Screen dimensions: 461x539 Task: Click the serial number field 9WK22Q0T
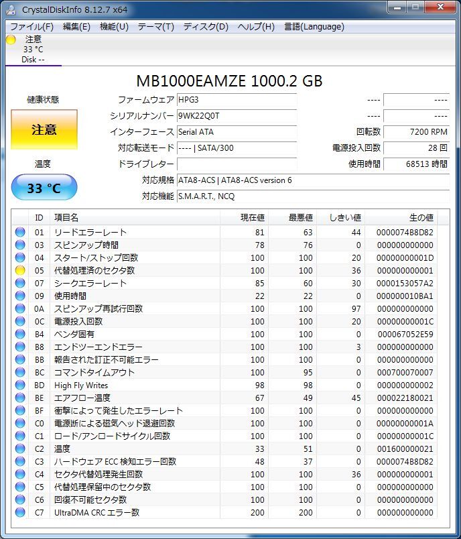[x=236, y=115]
